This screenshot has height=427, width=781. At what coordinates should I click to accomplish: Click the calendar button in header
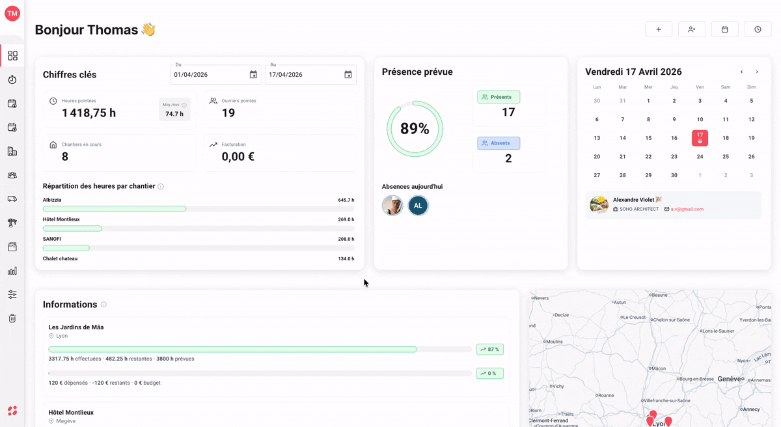pyautogui.click(x=725, y=29)
